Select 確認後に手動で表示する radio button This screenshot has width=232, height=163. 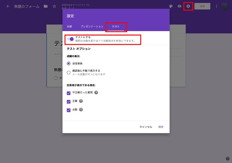click(x=69, y=72)
